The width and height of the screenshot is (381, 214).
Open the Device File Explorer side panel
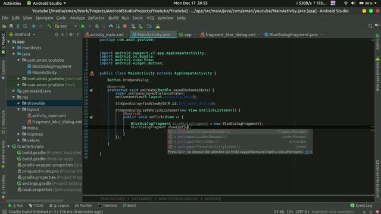pyautogui.click(x=377, y=179)
